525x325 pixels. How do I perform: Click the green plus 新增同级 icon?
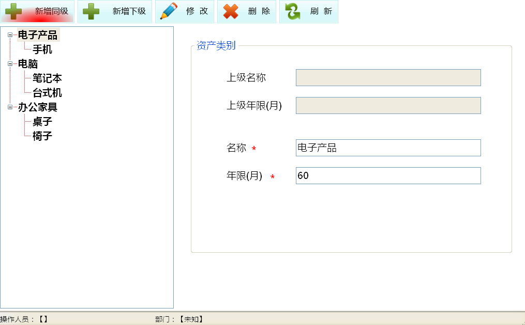coord(13,11)
